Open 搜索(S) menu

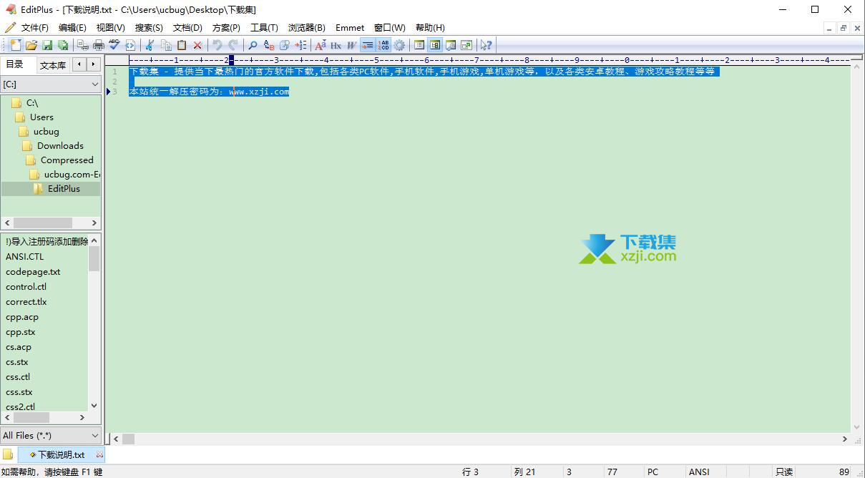[149, 27]
